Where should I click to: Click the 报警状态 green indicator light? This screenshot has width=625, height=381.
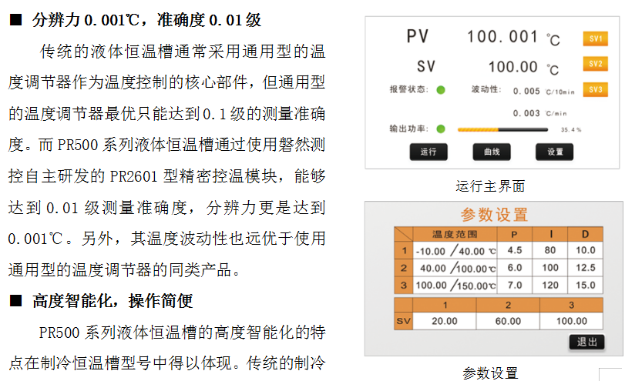click(441, 90)
